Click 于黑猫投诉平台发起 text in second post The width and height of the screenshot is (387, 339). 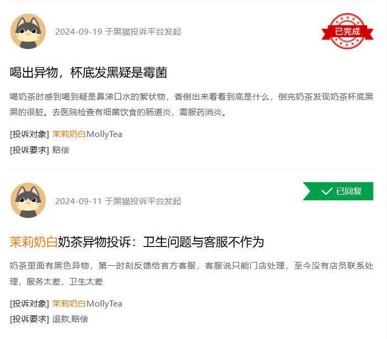[x=143, y=201]
